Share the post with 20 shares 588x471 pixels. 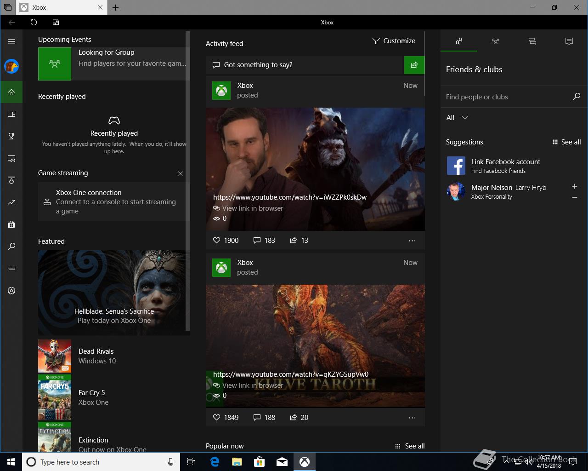click(x=299, y=417)
